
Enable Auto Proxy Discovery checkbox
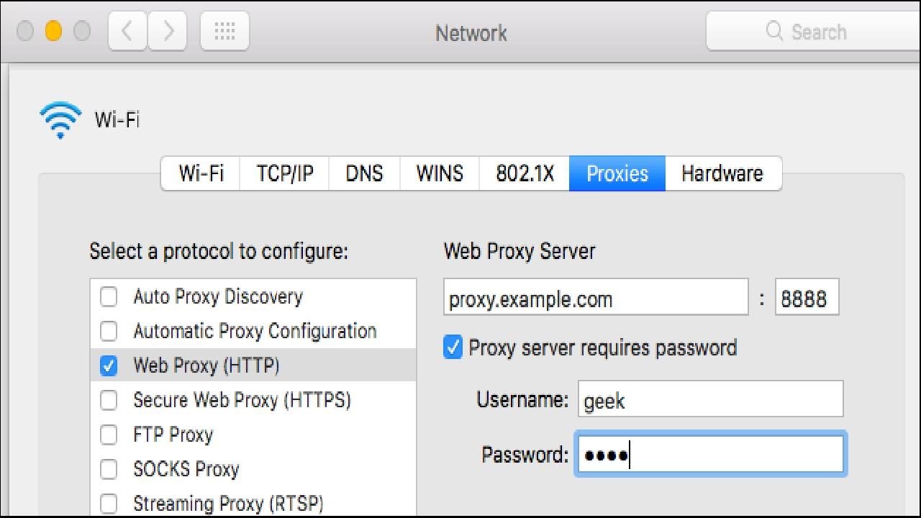click(x=109, y=296)
